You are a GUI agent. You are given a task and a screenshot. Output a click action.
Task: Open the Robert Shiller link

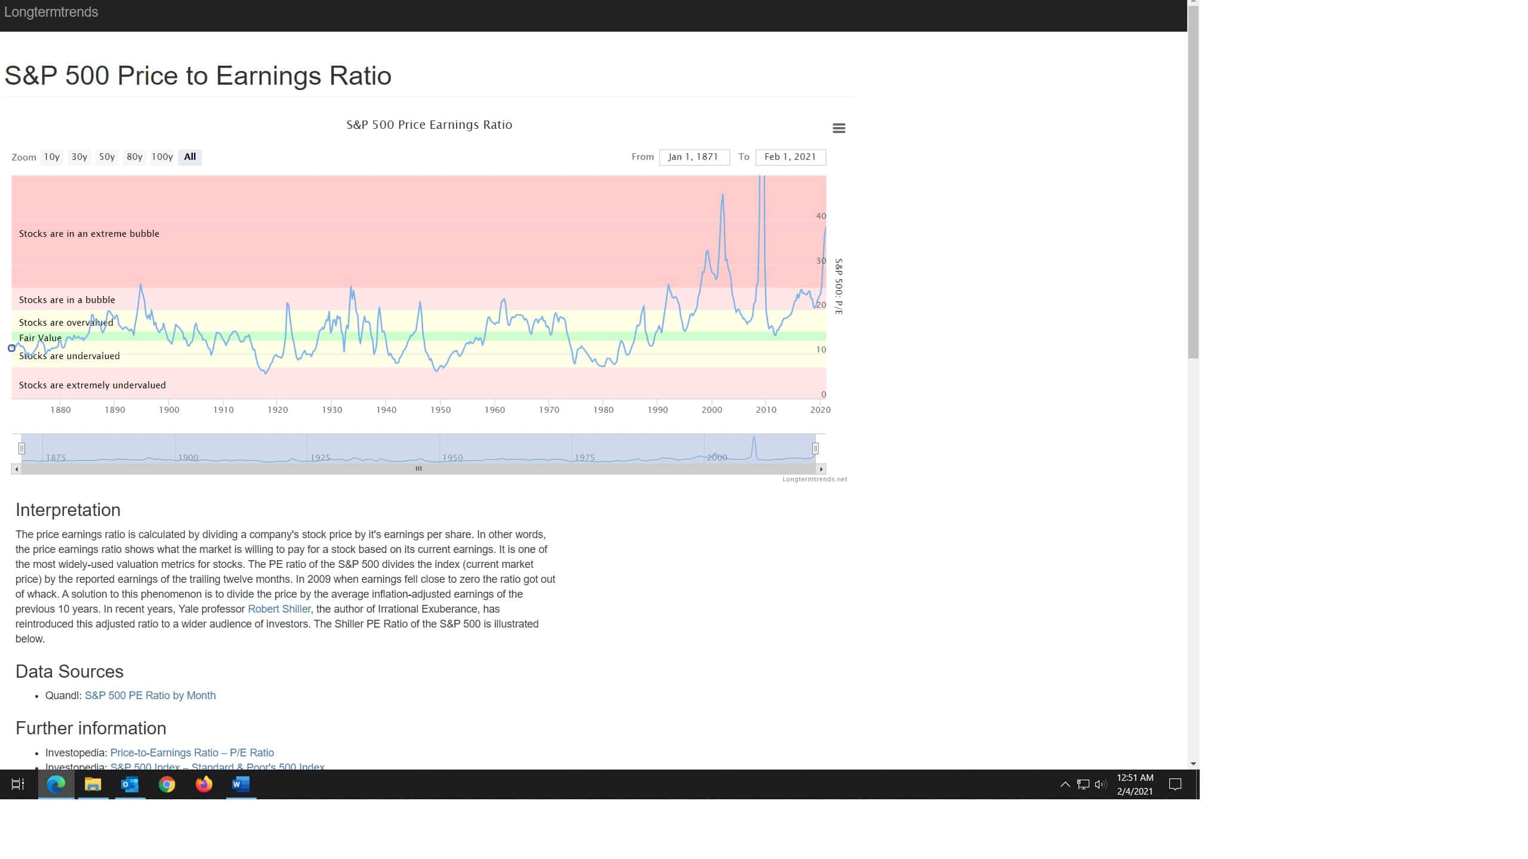click(x=279, y=609)
